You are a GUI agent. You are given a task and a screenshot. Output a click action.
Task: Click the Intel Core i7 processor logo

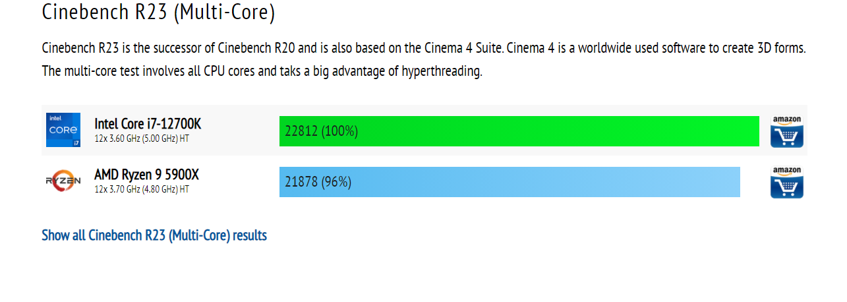point(63,130)
